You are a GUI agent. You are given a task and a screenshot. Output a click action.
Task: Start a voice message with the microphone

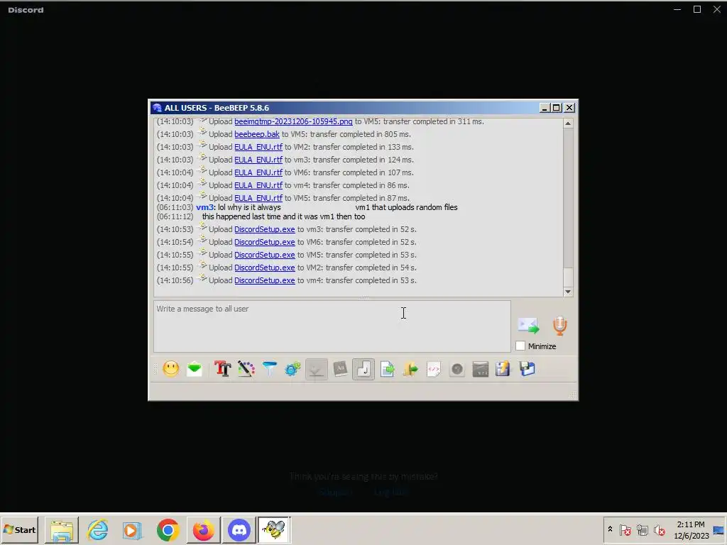pos(559,326)
